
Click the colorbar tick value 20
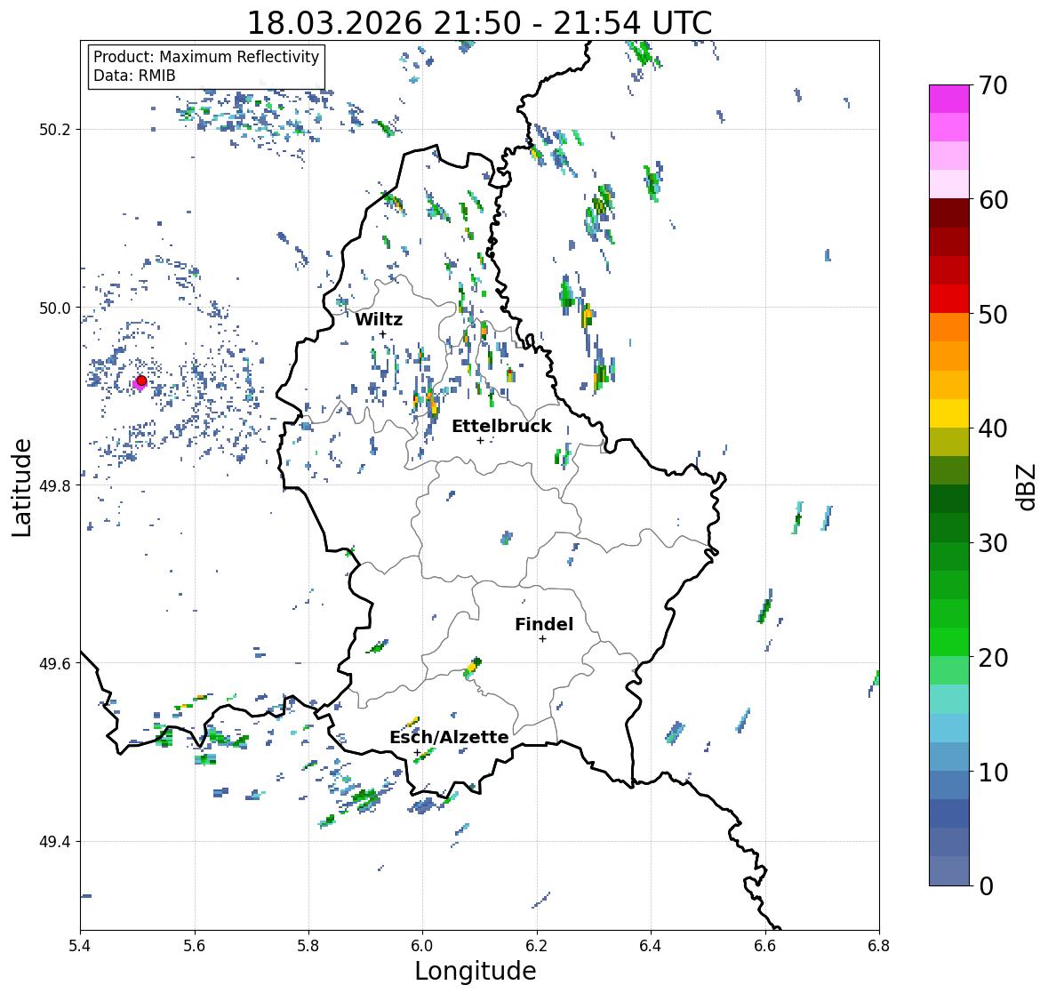point(992,658)
